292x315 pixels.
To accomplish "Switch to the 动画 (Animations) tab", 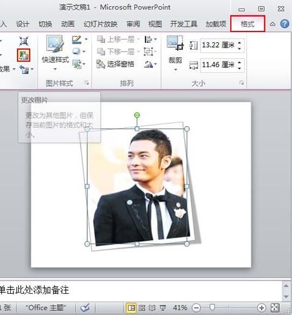I will (68, 24).
